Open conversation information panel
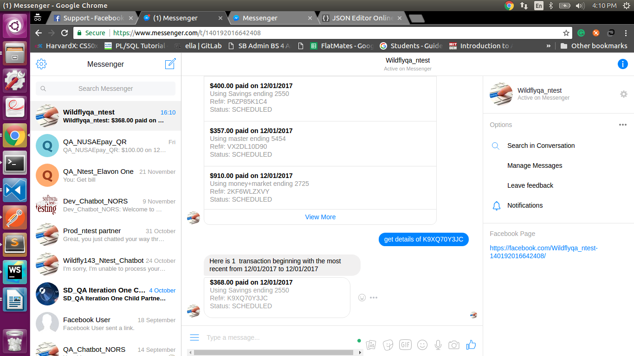Viewport: 634px width, 356px height. coord(623,64)
